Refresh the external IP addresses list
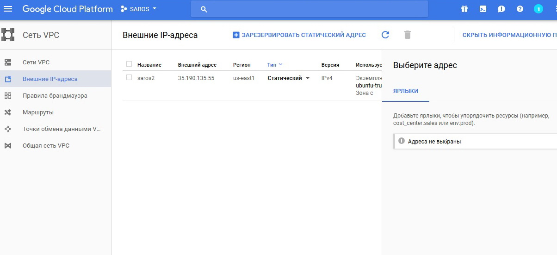This screenshot has height=255, width=557. [385, 35]
